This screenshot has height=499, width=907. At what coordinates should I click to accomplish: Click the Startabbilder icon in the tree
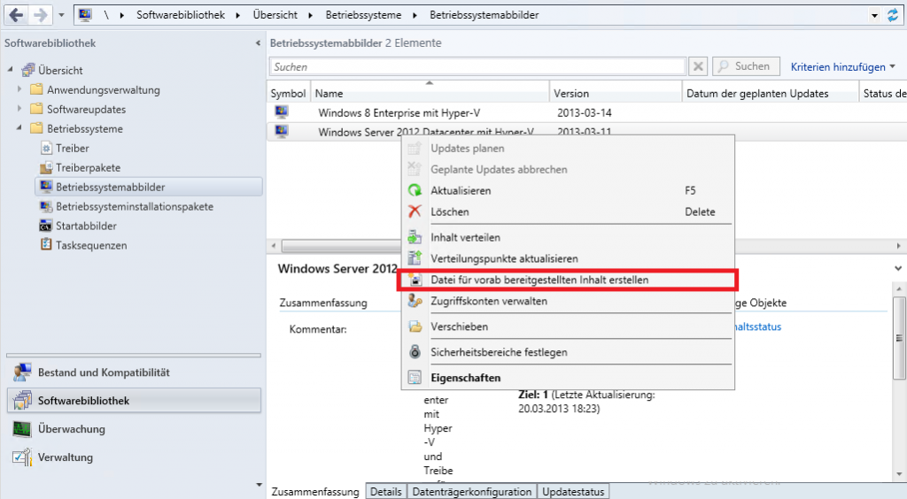pos(47,226)
